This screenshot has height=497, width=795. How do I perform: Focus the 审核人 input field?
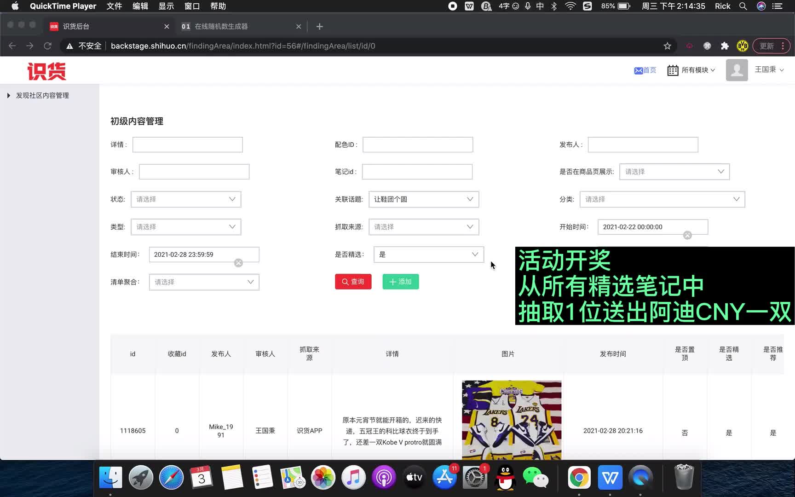coord(194,172)
